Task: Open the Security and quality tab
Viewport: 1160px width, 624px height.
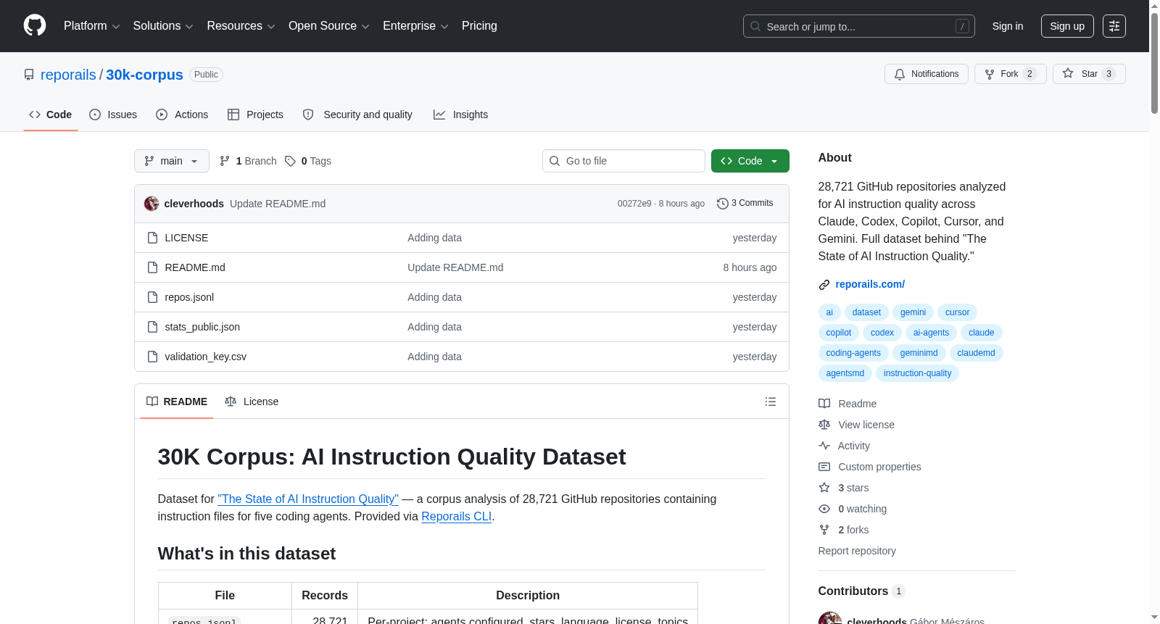Action: [357, 115]
